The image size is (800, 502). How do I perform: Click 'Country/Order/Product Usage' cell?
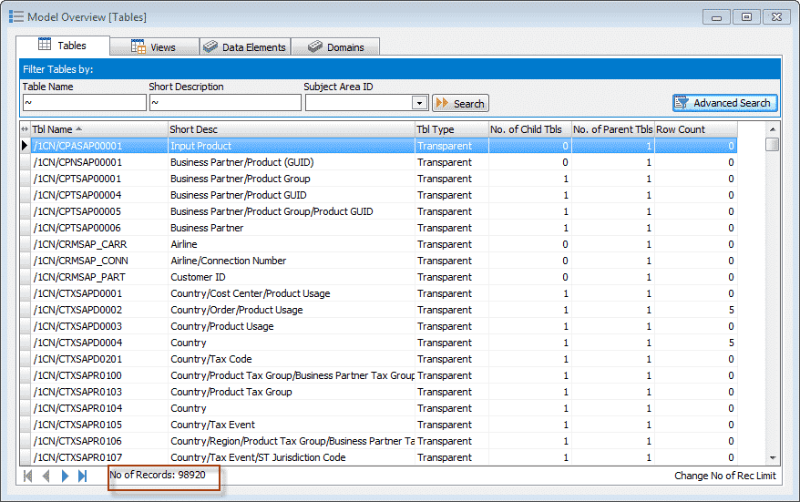click(292, 310)
